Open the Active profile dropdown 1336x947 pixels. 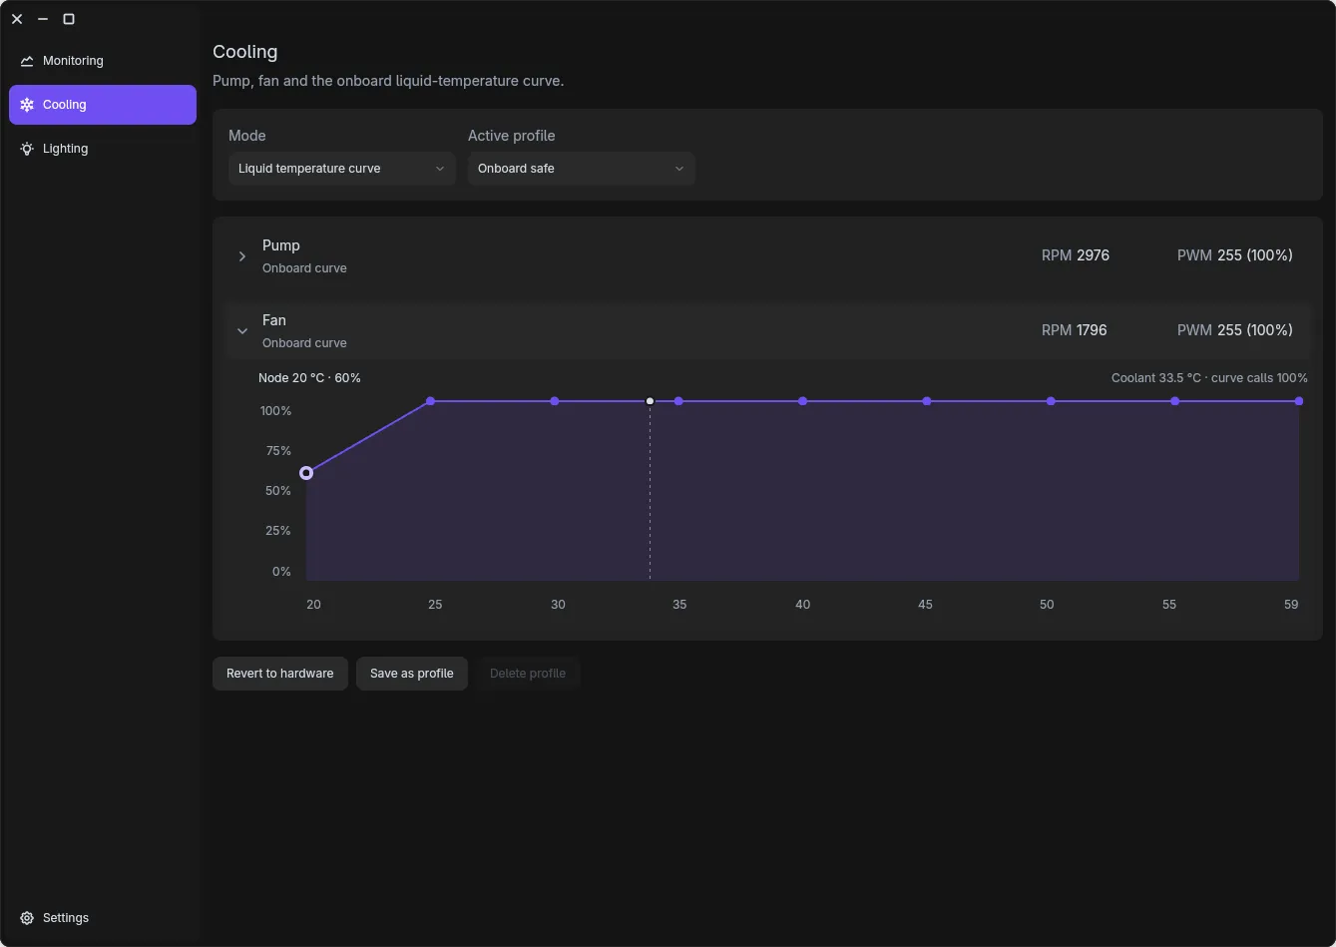[582, 169]
